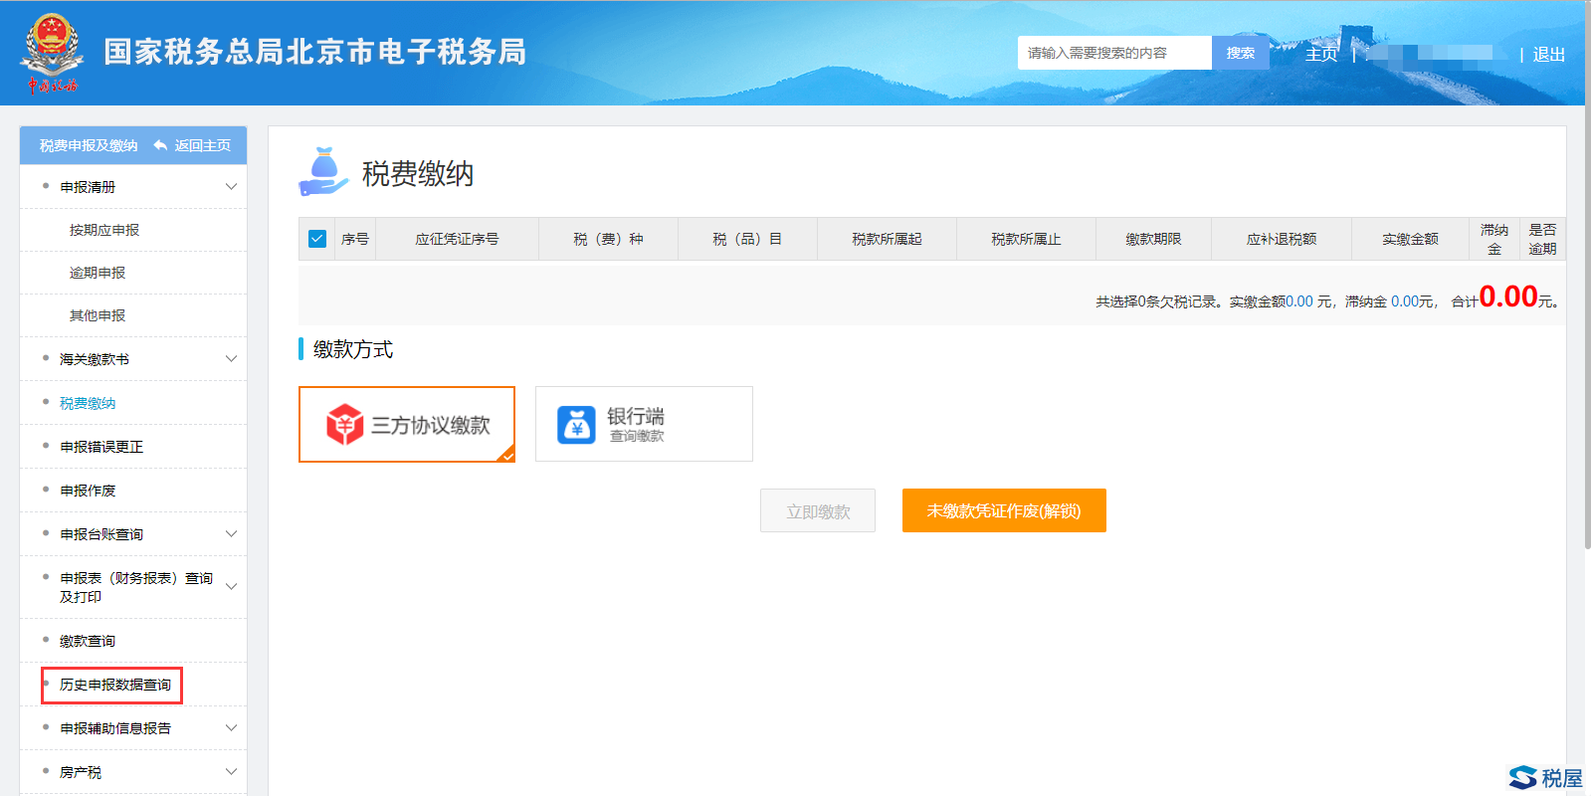Image resolution: width=1591 pixels, height=796 pixels.
Task: Select 银行端查询缴款 payment method
Action: point(644,424)
